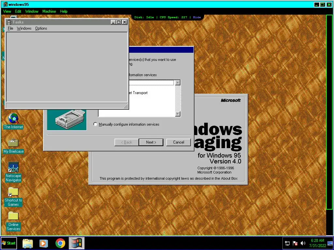Viewport: 334px width, 250px height.
Task: Open the emulator Edit menu
Action: (x=18, y=11)
